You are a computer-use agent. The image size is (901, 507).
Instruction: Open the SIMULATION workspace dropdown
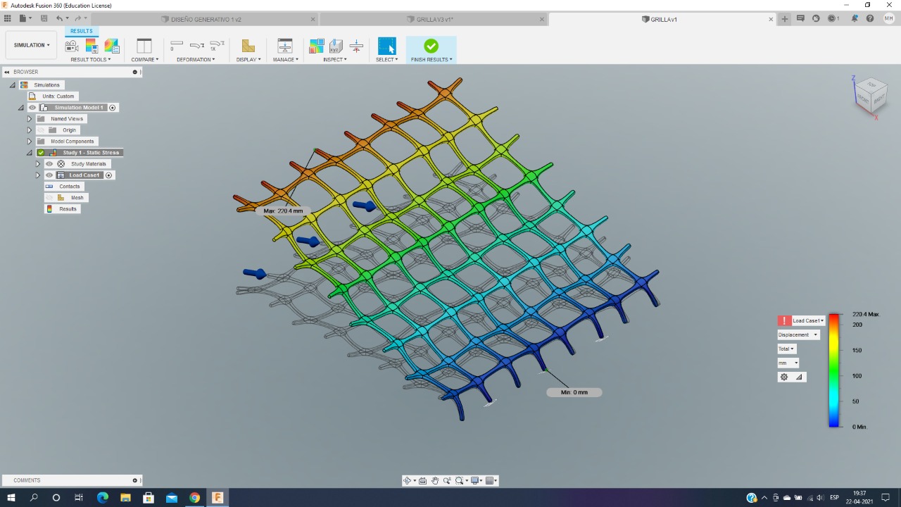[x=32, y=45]
